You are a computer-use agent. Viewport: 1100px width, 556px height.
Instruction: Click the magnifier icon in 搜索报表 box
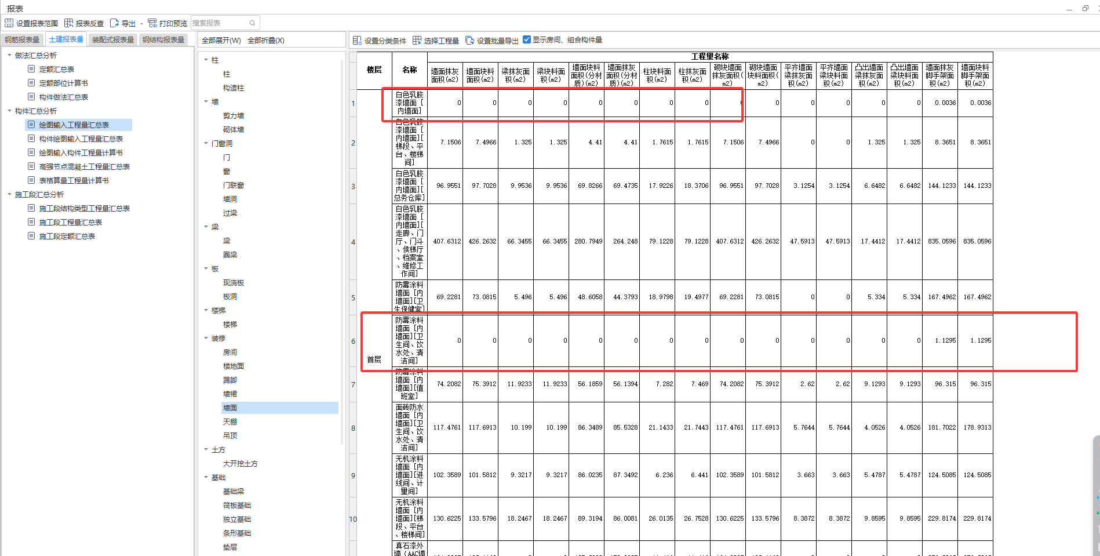click(252, 23)
